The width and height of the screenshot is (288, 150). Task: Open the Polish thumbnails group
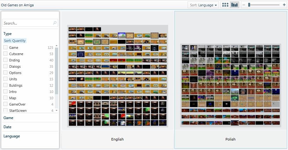(x=231, y=85)
